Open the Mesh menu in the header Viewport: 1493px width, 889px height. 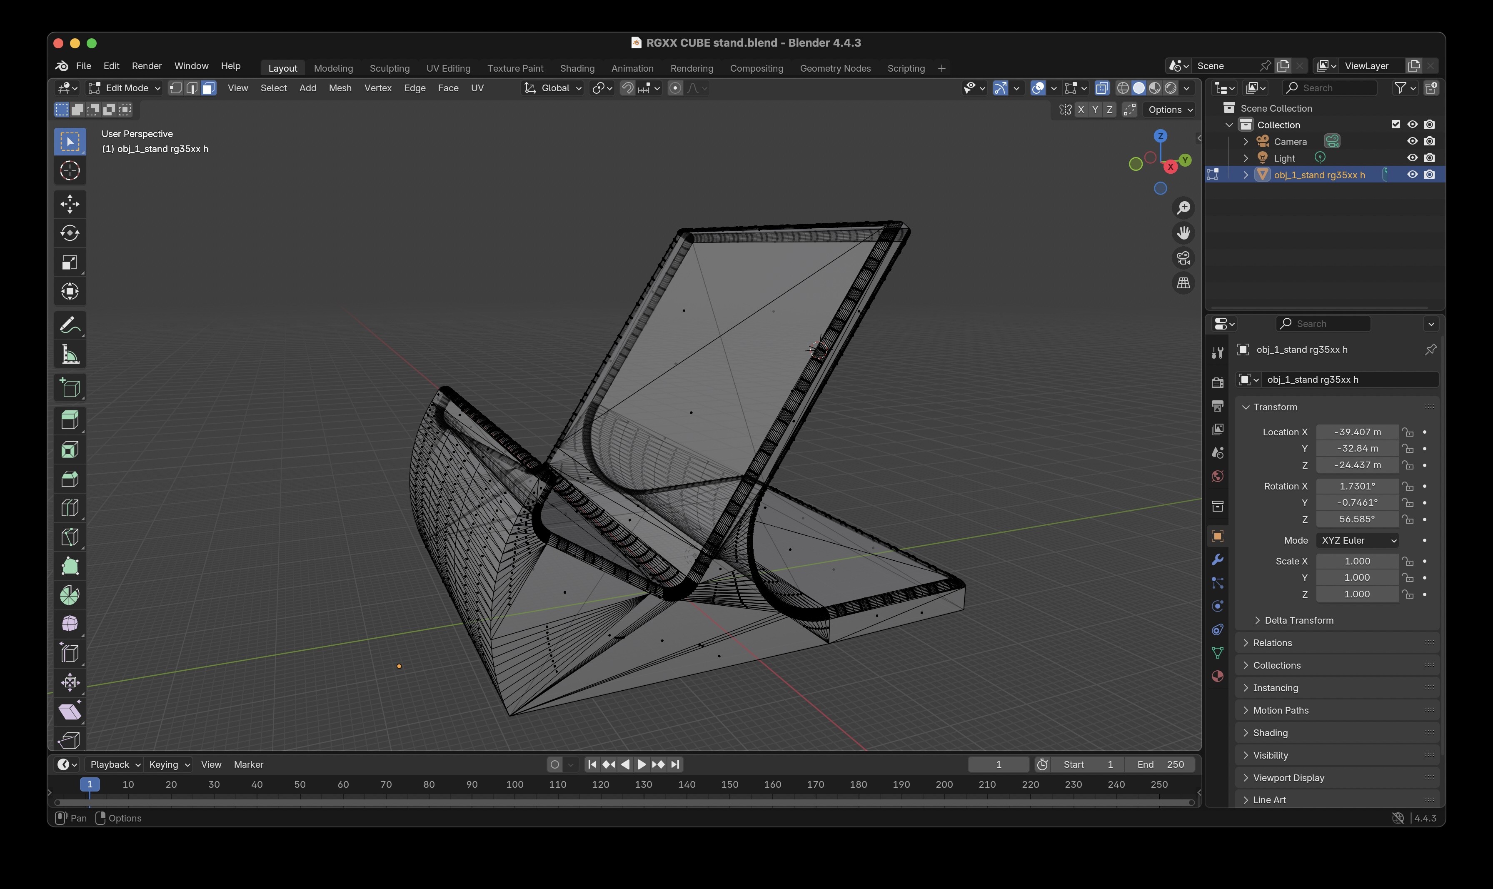(340, 88)
